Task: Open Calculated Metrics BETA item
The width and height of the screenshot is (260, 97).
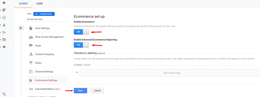Action: tap(47, 89)
